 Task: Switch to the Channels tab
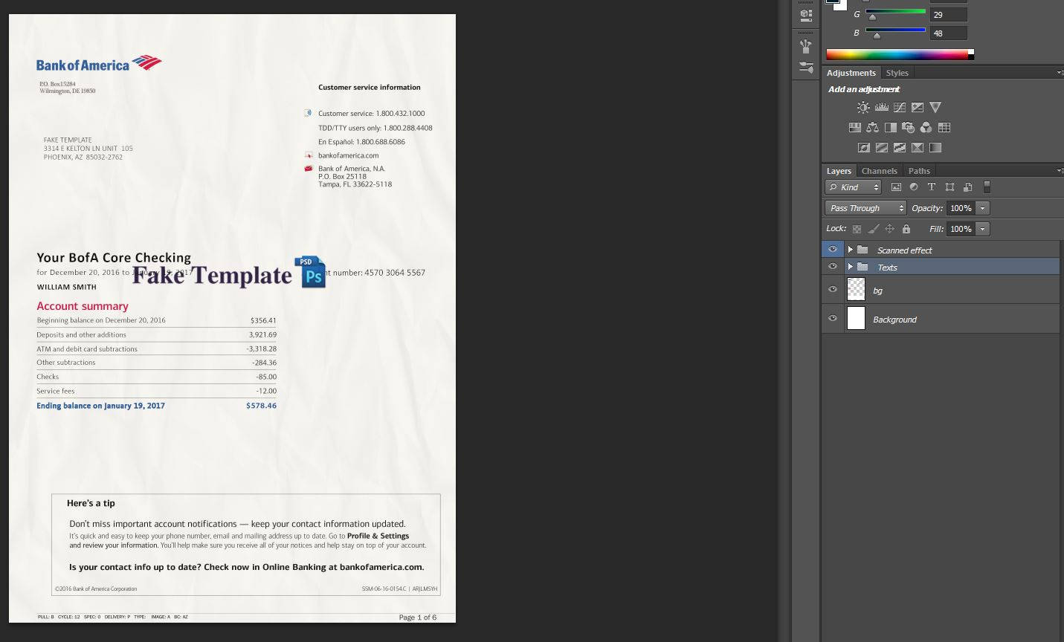tap(879, 171)
